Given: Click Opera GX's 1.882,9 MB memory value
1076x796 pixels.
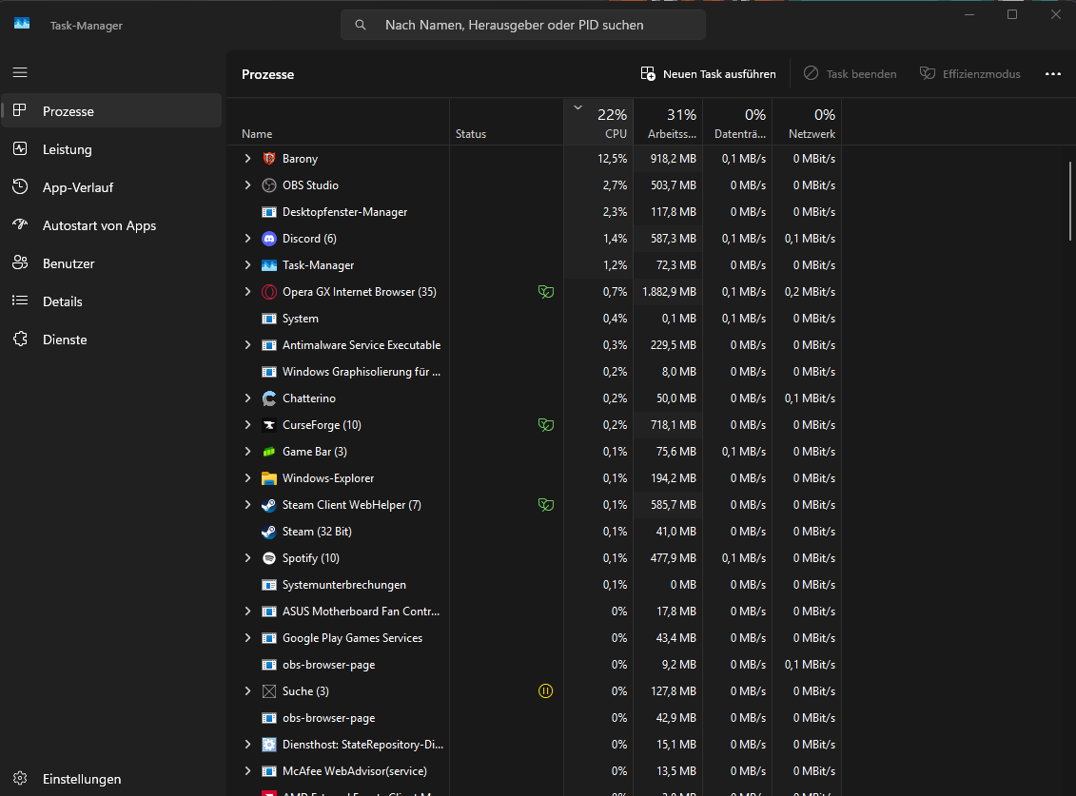Looking at the screenshot, I should [669, 292].
